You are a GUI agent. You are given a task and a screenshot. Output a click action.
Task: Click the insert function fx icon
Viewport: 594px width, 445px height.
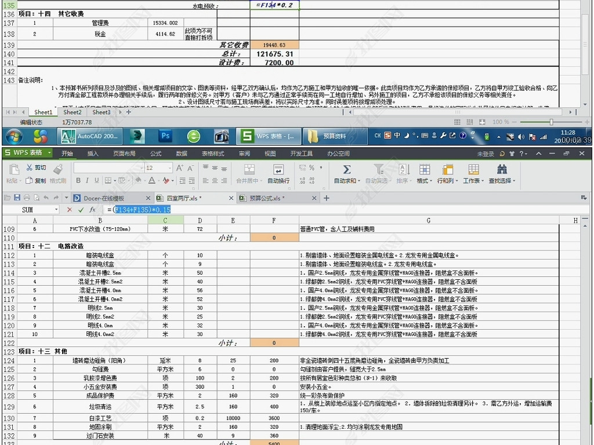pos(92,210)
